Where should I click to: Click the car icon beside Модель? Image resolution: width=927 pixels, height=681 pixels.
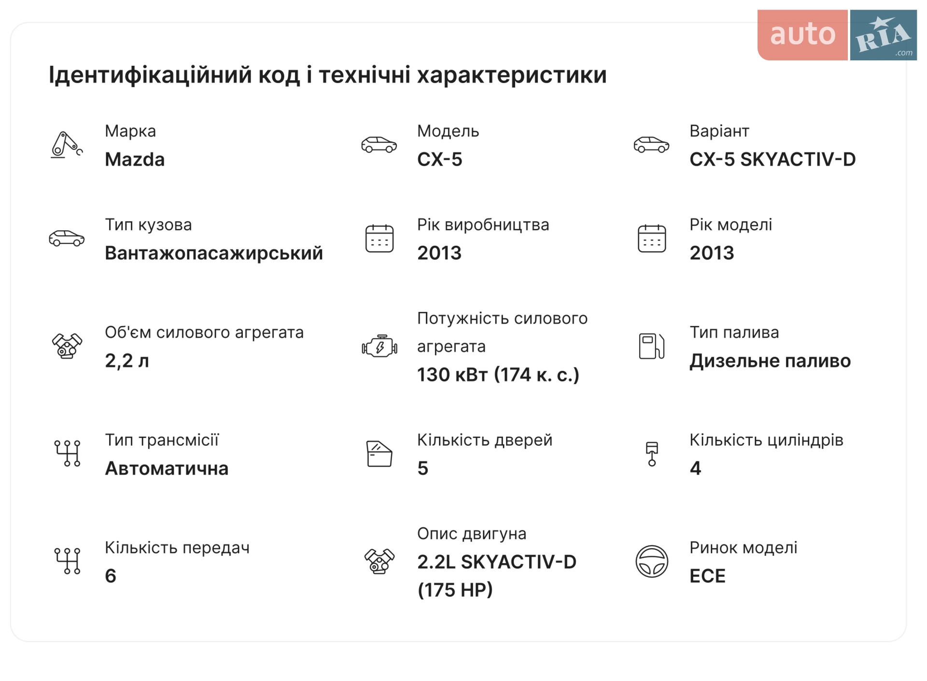(379, 145)
